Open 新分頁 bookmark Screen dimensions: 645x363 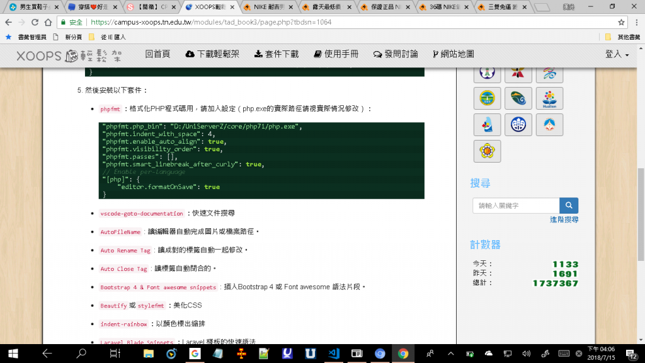[67, 37]
